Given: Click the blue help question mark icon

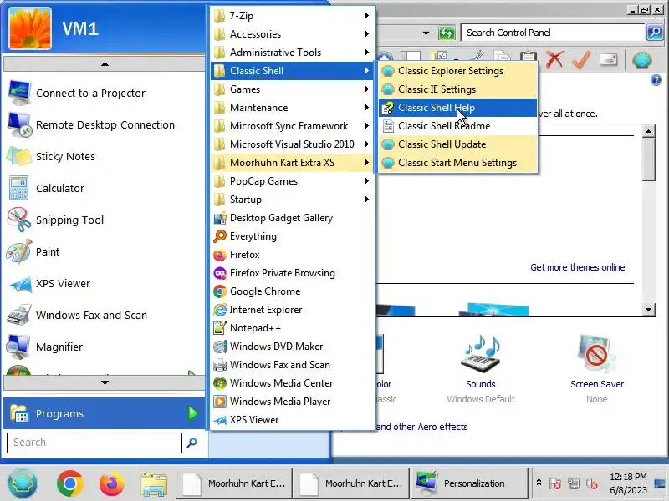Looking at the screenshot, I should (656, 80).
